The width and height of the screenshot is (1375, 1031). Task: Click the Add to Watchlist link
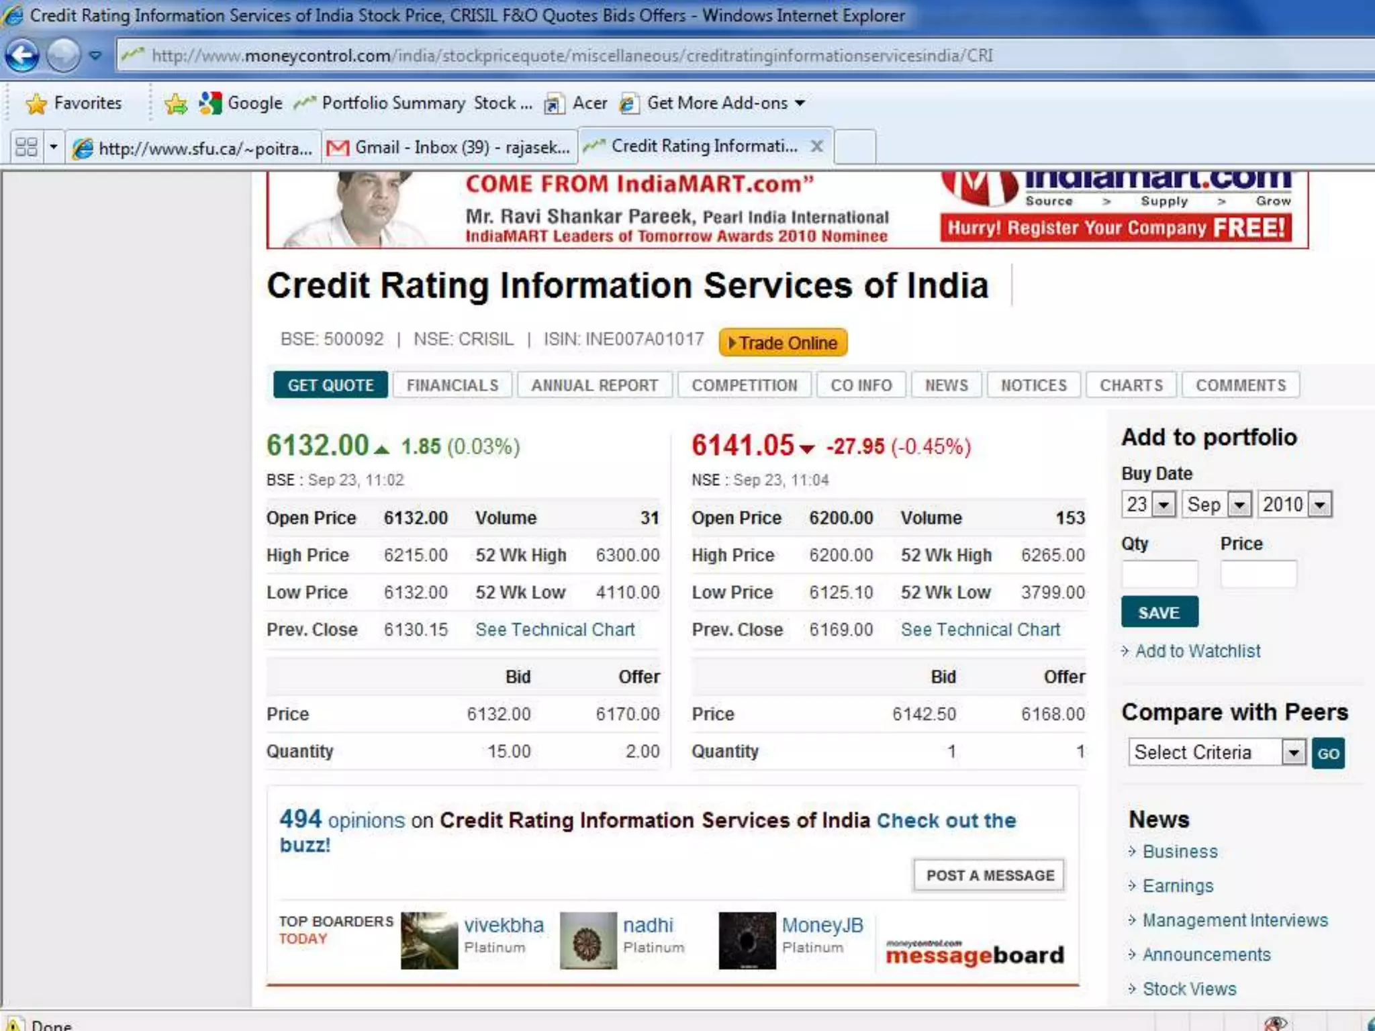[x=1197, y=651]
